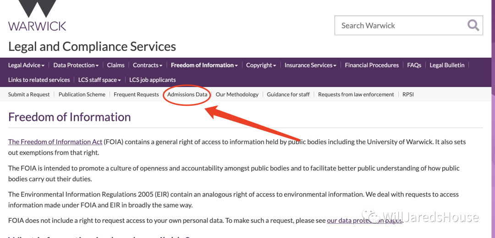495x238 pixels.
Task: Expand the Insurance Services dropdown menu
Action: click(x=310, y=65)
